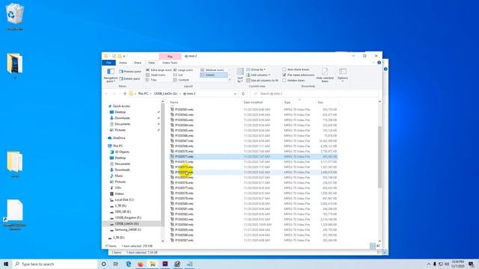This screenshot has height=269, width=479.
Task: Toggle the Preview pane
Action: pyautogui.click(x=130, y=72)
